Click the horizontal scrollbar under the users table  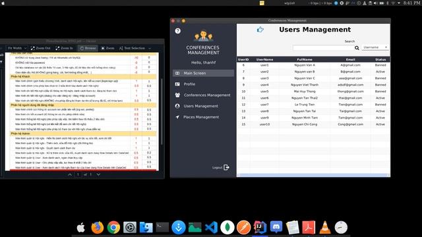[x=313, y=175]
